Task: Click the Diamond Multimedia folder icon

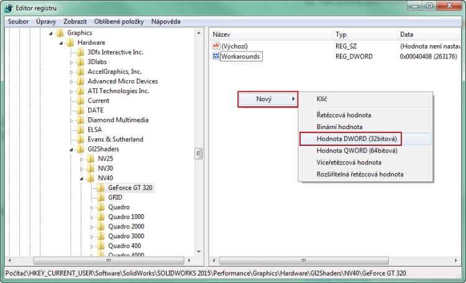Action: [80, 120]
